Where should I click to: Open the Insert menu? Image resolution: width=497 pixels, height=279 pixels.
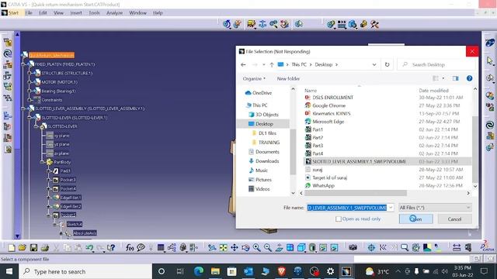(x=76, y=12)
